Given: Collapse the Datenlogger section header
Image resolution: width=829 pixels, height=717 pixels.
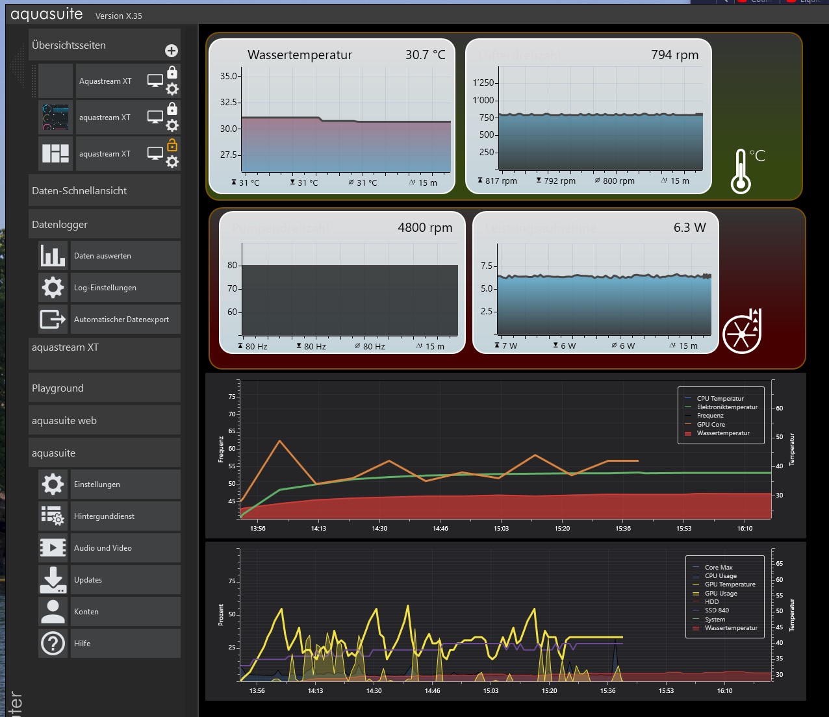Looking at the screenshot, I should (x=104, y=225).
